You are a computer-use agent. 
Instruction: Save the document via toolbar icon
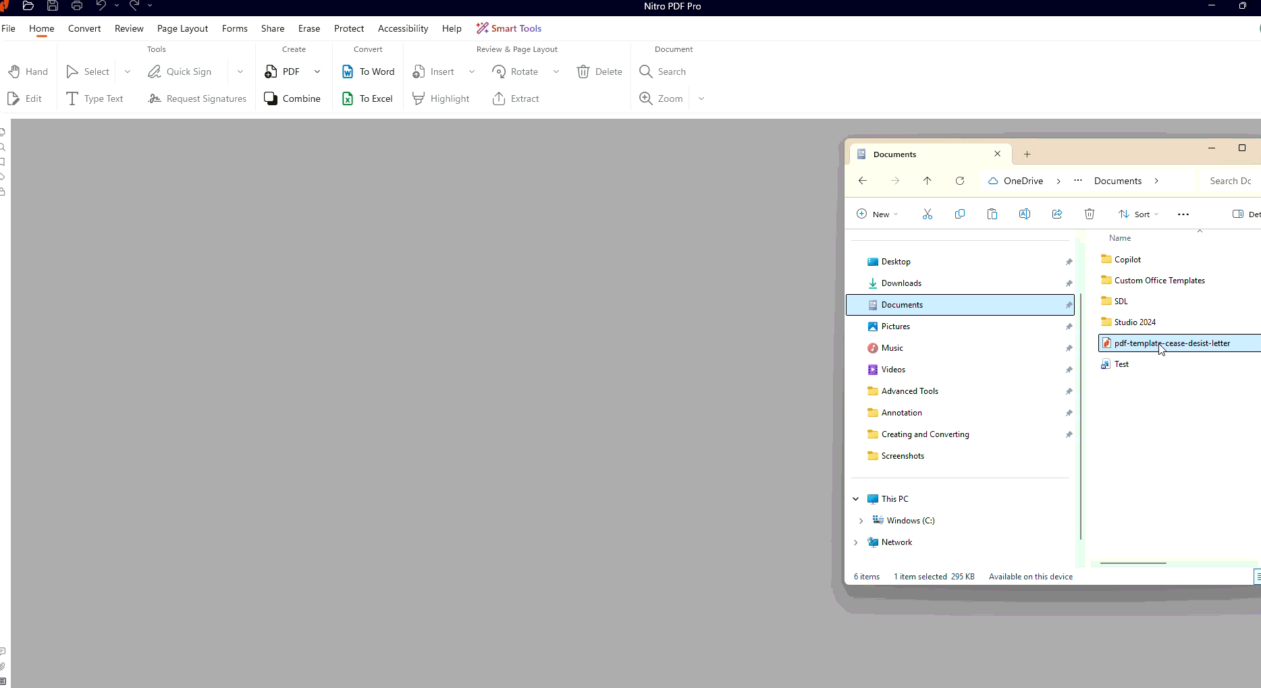tap(53, 6)
